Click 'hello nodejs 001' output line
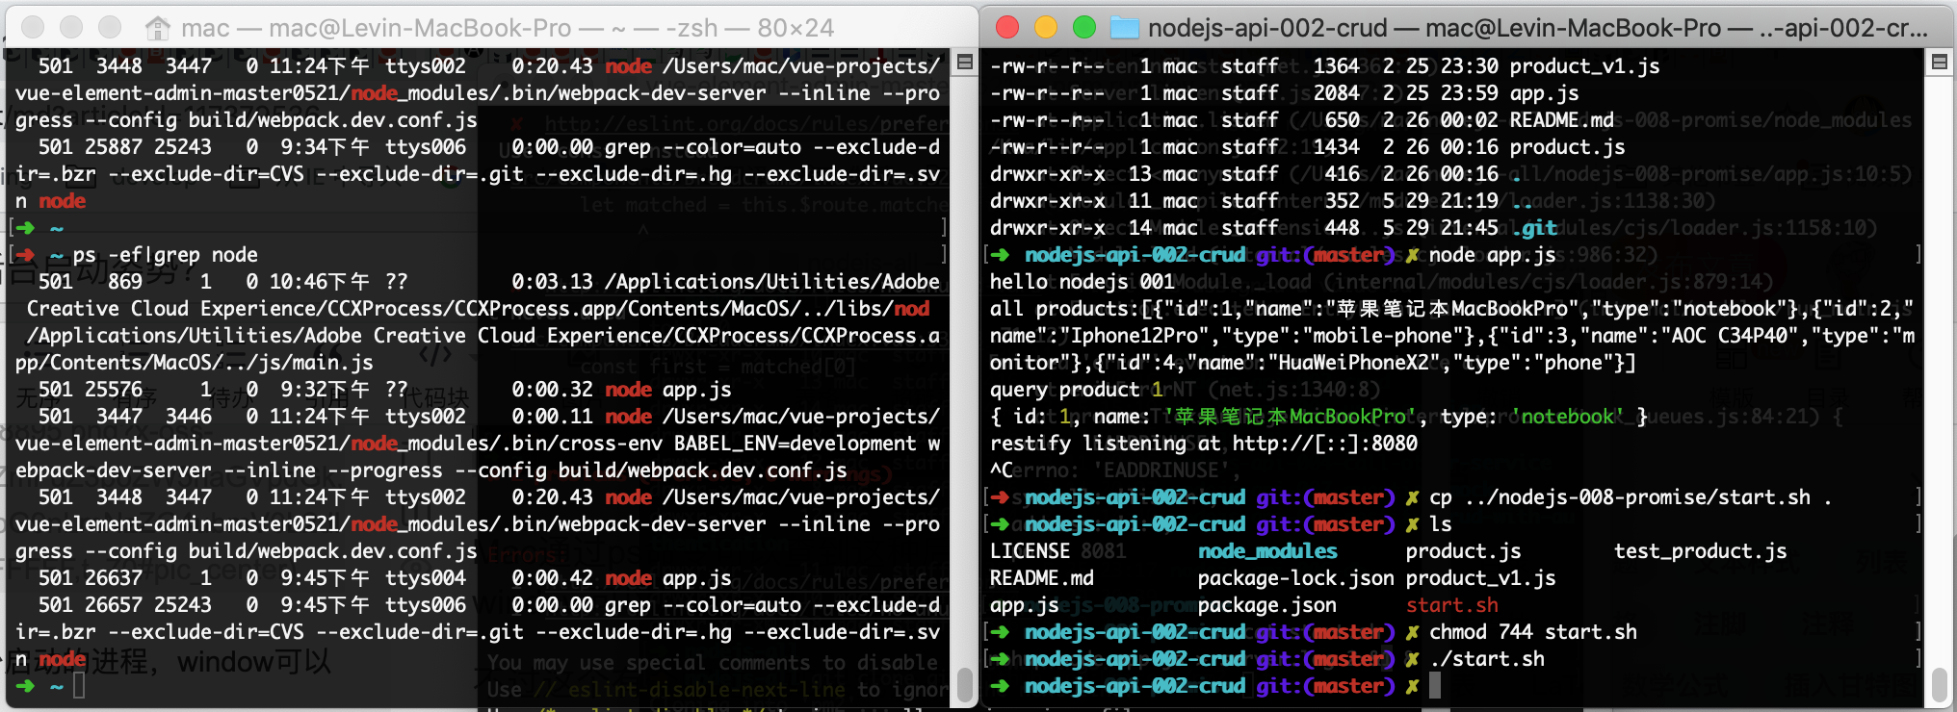The height and width of the screenshot is (712, 1957). pyautogui.click(x=1083, y=282)
